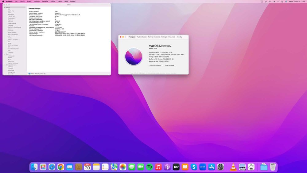The height and width of the screenshot is (173, 307).
Task: Open Podcasts from the Dock
Action: pyautogui.click(x=167, y=167)
